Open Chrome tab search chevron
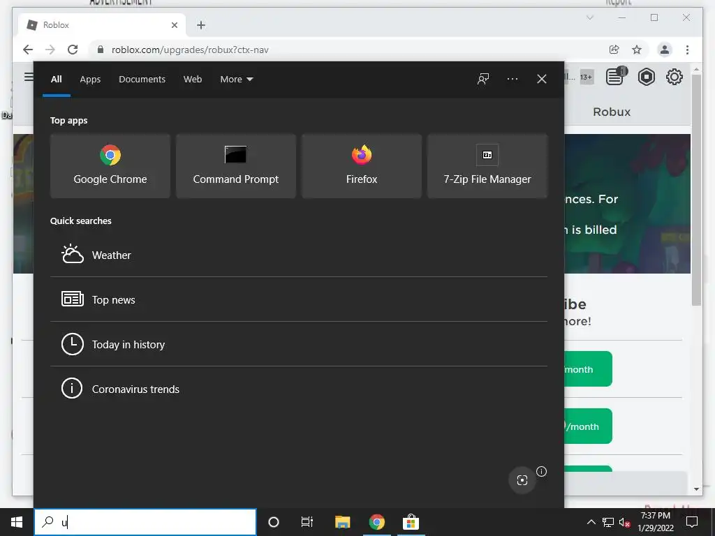Viewport: 715px width, 536px height. (589, 17)
